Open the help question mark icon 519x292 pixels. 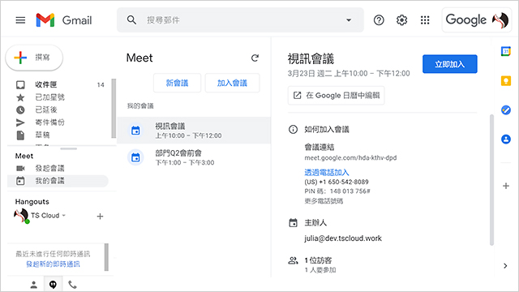[379, 20]
